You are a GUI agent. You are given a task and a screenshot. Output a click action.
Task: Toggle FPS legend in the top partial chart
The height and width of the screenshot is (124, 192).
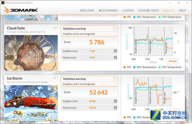click(x=127, y=17)
